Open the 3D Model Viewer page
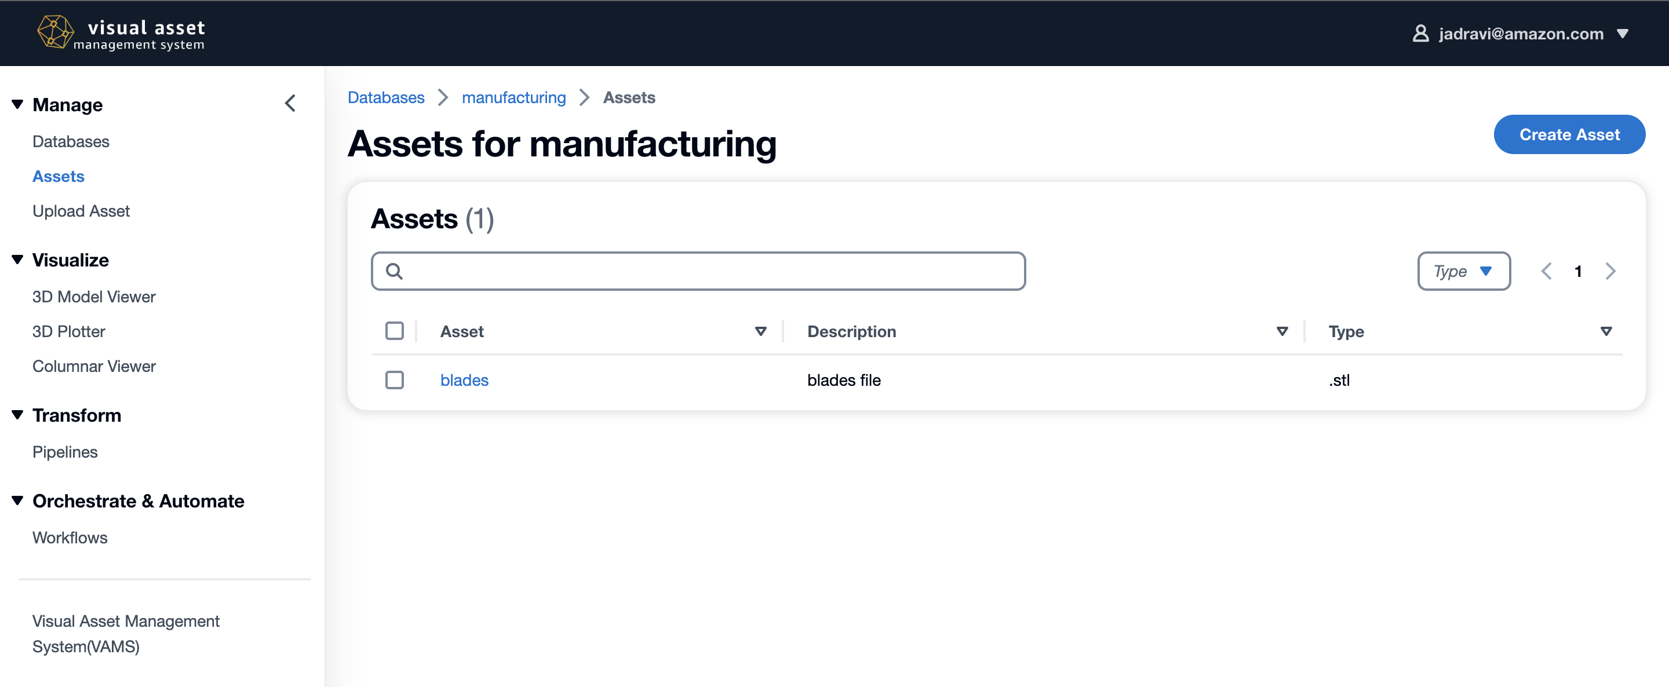Screen dimensions: 1669x687 click(94, 297)
